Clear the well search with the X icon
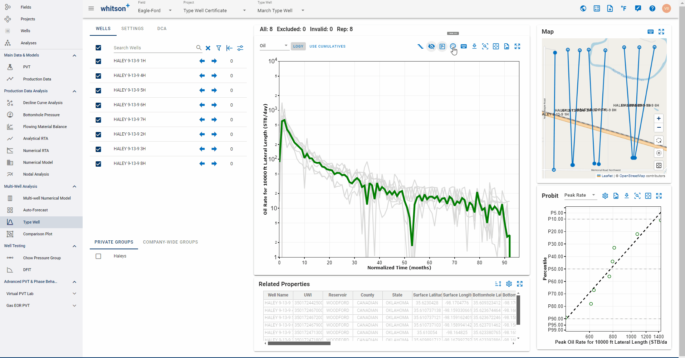685x358 pixels. pos(208,48)
